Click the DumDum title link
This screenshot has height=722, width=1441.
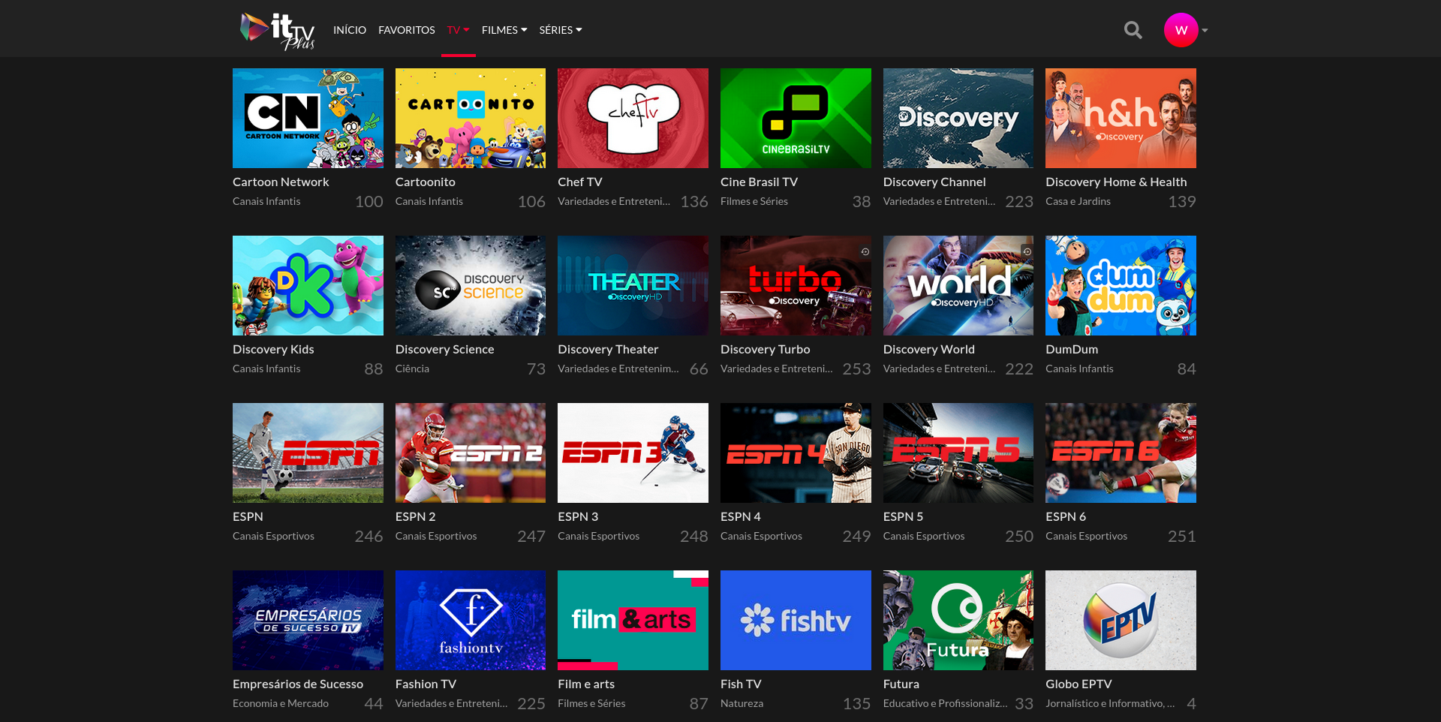click(x=1072, y=349)
